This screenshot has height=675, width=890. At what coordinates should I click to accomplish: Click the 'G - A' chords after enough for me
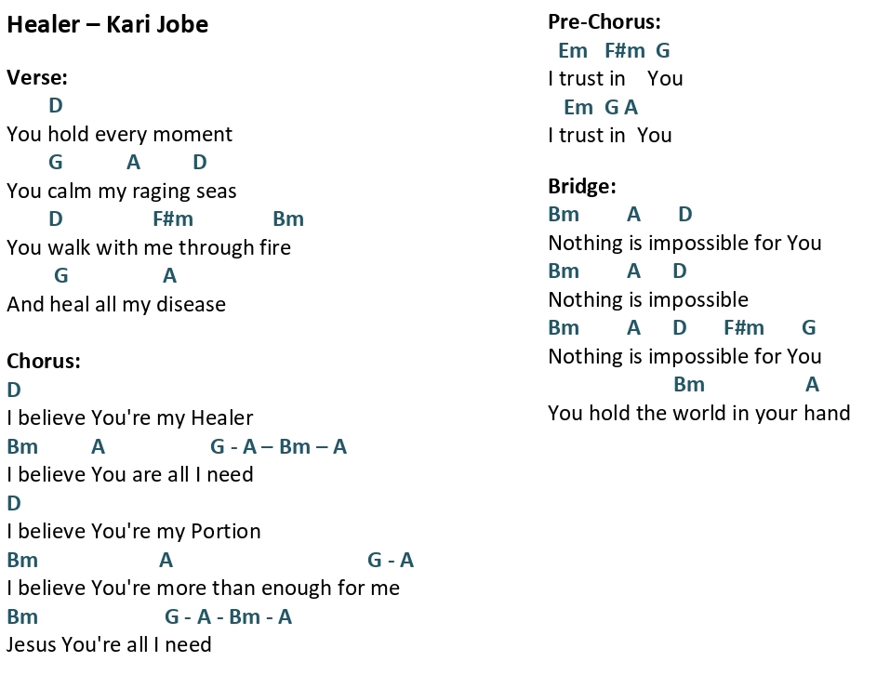(x=391, y=560)
